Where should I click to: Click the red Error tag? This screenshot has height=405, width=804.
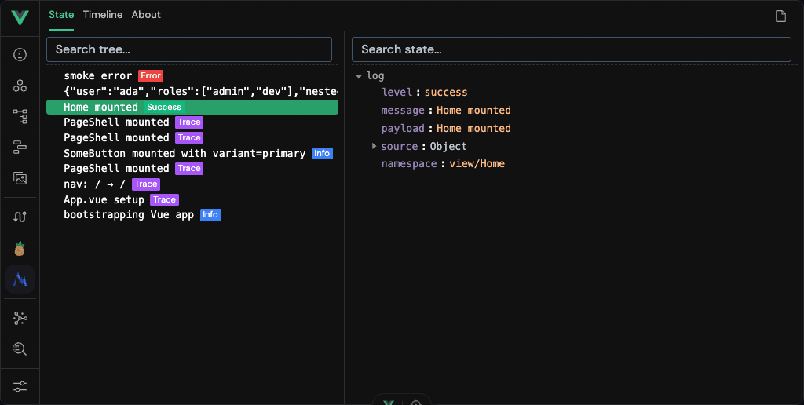[x=151, y=76]
